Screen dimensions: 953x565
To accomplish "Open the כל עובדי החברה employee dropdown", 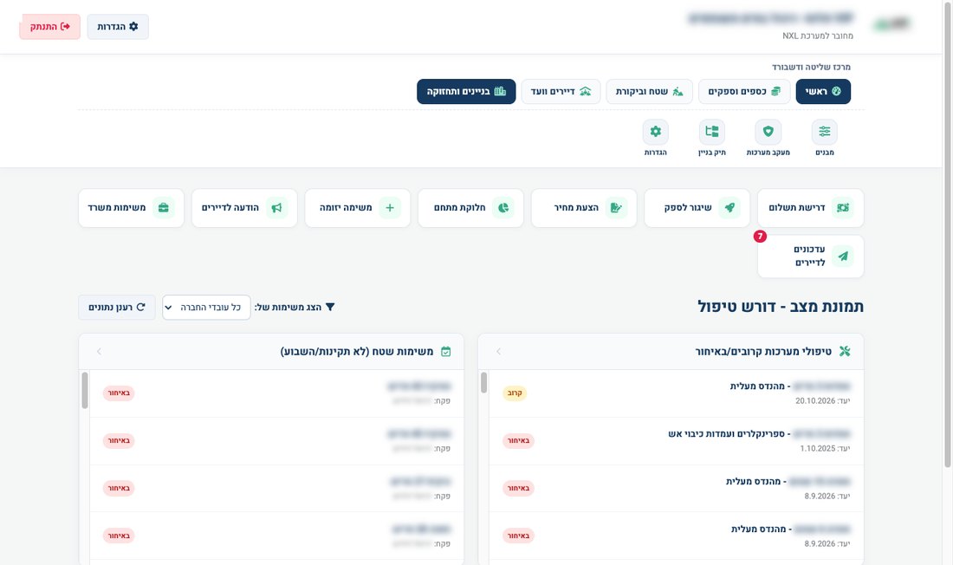I will pyautogui.click(x=207, y=307).
